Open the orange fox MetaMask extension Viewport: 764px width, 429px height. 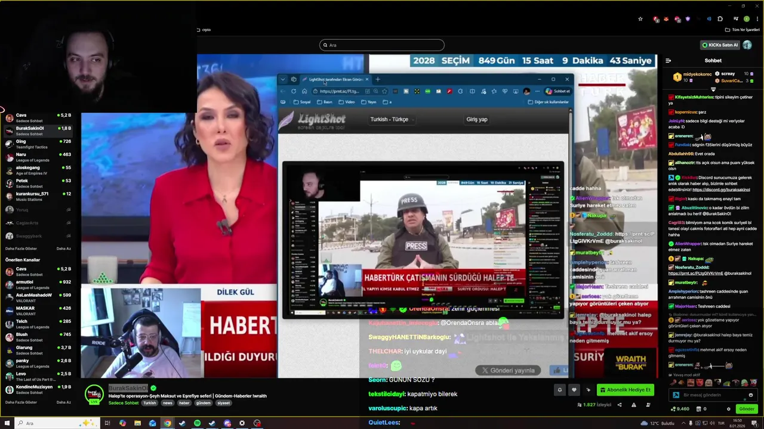pos(666,19)
